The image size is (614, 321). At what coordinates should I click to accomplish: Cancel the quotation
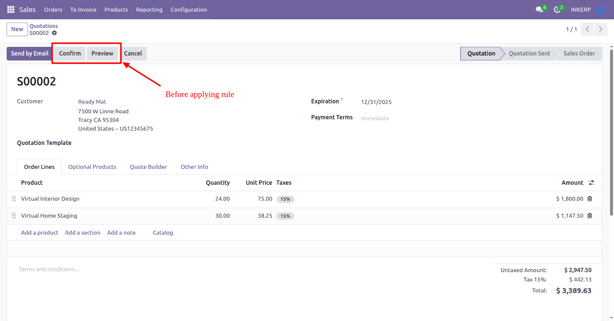tap(133, 53)
